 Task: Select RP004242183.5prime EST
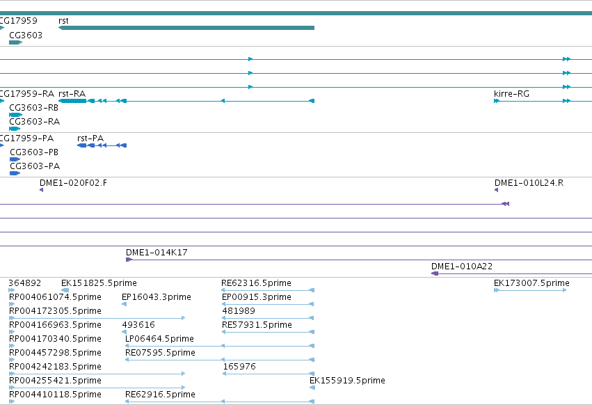(x=97, y=374)
